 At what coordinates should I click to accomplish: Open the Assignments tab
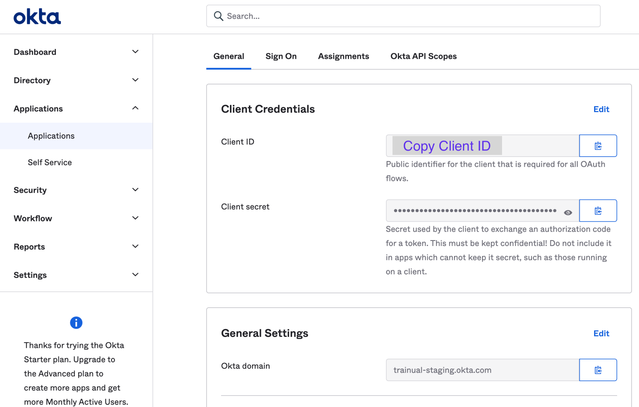point(344,56)
